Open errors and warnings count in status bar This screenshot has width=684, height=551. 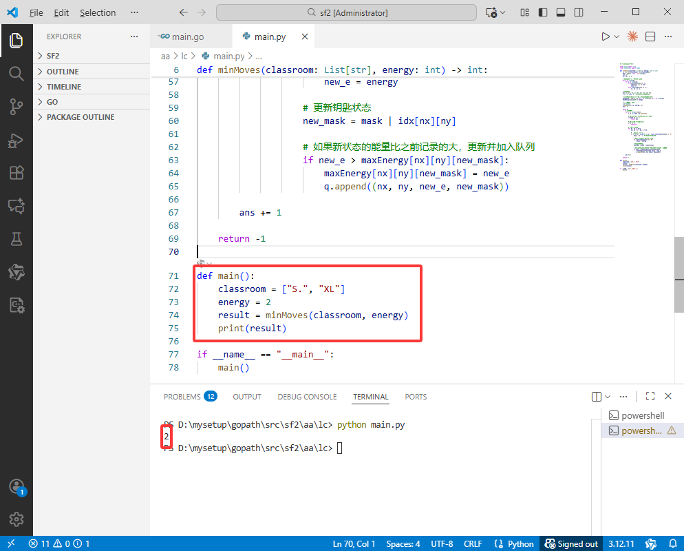(59, 543)
